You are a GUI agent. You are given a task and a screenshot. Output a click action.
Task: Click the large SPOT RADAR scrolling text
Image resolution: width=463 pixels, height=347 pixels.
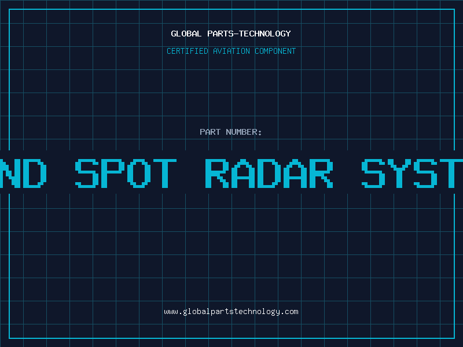204,173
